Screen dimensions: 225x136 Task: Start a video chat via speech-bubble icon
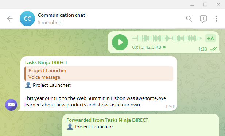tap(203, 19)
